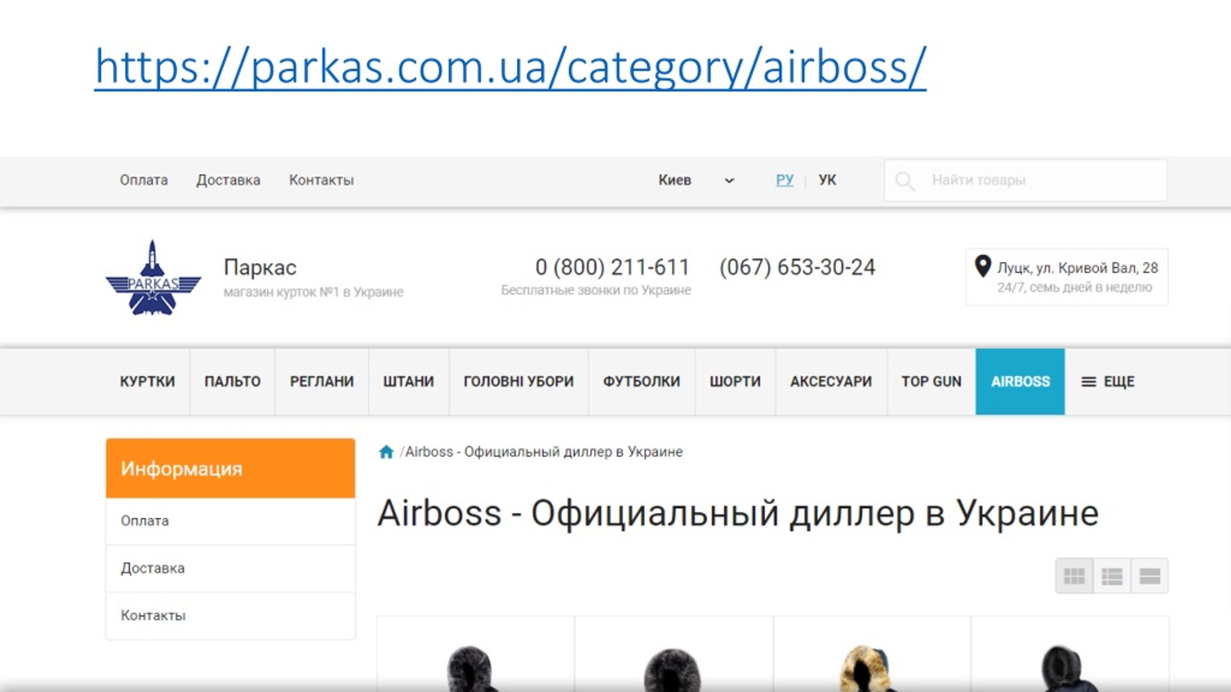Open the АКСЕСУАРИ category
The image size is (1231, 692).
tap(831, 382)
